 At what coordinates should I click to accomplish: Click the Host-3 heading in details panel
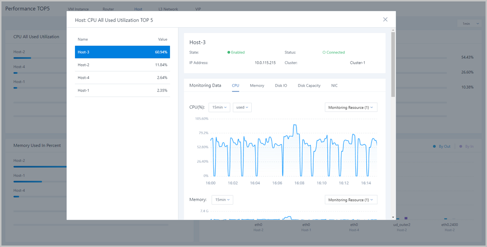[198, 42]
